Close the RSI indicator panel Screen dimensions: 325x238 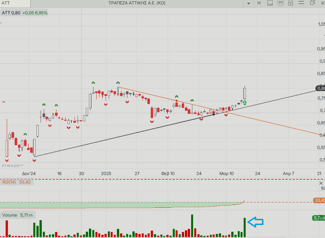[x=321, y=183]
